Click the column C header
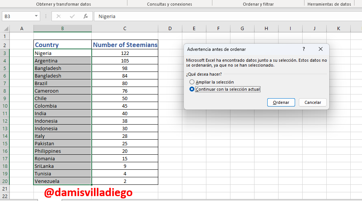 pyautogui.click(x=125, y=29)
